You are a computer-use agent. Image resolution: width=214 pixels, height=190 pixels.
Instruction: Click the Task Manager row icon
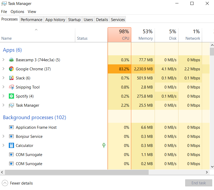coord(11,105)
